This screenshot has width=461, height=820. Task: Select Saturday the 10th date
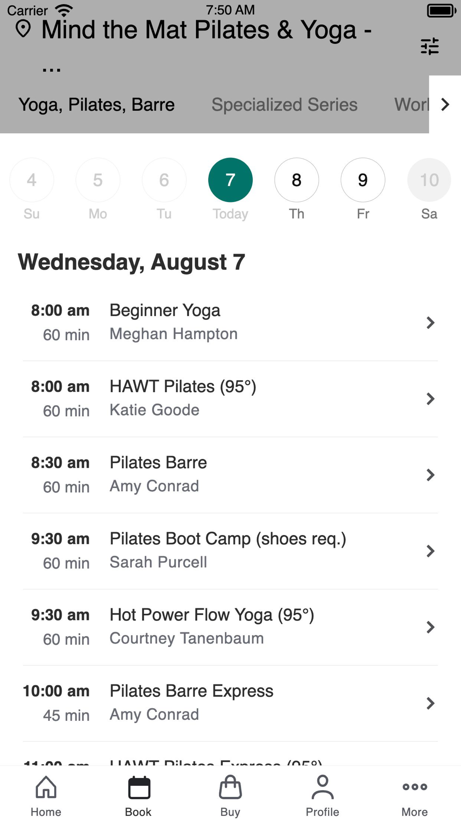click(x=429, y=180)
